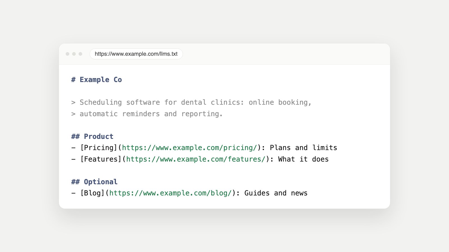Click the '## Optional' heading
The width and height of the screenshot is (449, 252).
94,182
